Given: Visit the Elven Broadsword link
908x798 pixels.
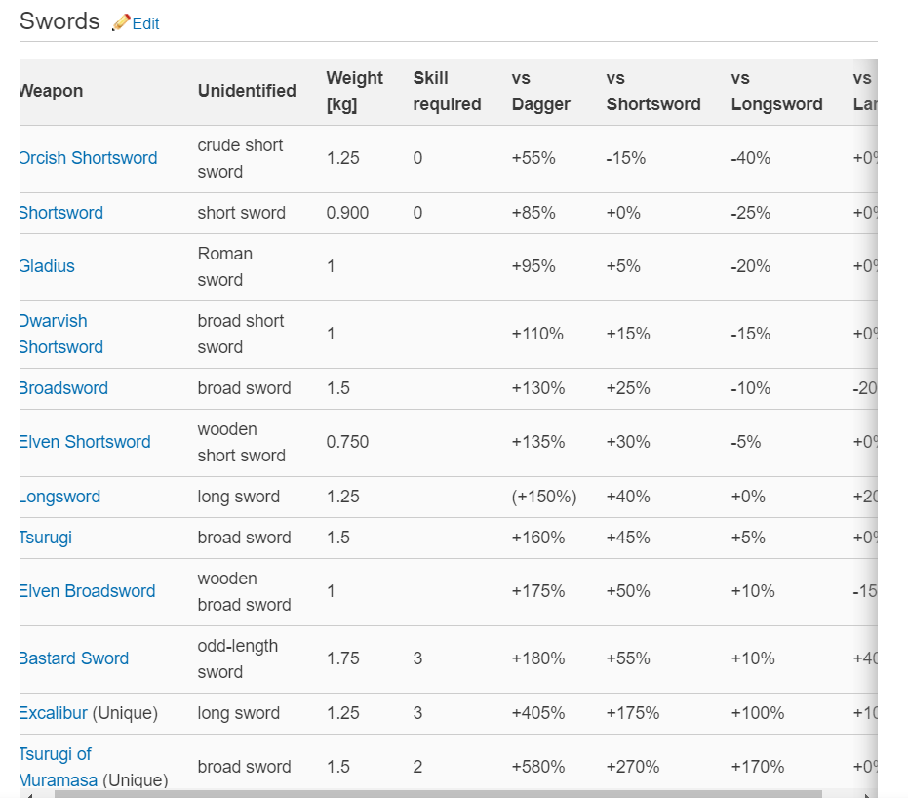Looking at the screenshot, I should point(87,591).
